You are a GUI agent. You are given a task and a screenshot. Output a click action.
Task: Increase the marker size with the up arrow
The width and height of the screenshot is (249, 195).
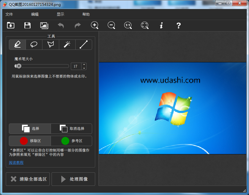coord(84,64)
